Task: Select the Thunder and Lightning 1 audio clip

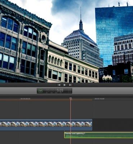Action: 98,135
